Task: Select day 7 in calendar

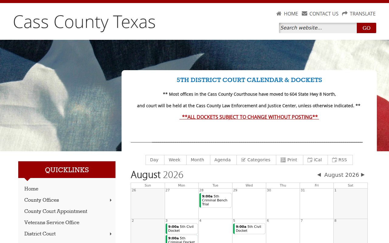Action: (x=301, y=221)
